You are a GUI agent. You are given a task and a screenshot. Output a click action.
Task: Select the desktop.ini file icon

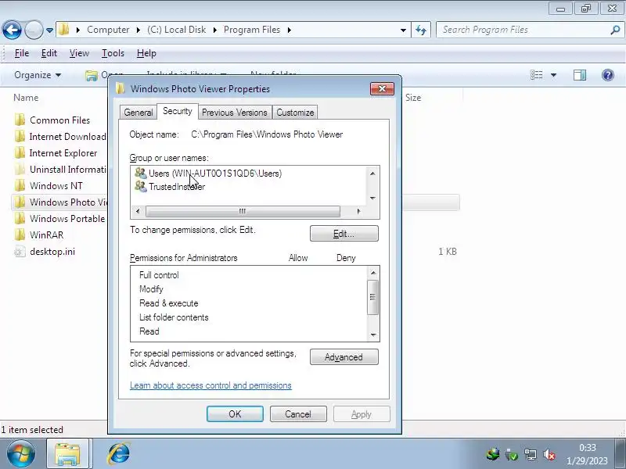click(x=20, y=251)
